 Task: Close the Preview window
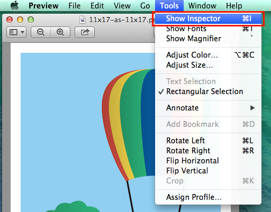coord(10,20)
